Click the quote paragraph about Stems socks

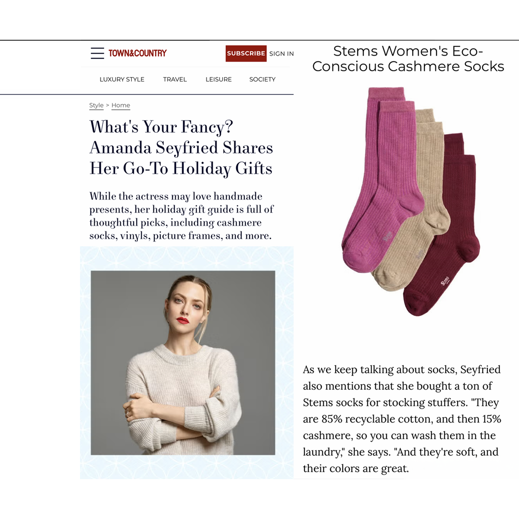click(x=402, y=419)
